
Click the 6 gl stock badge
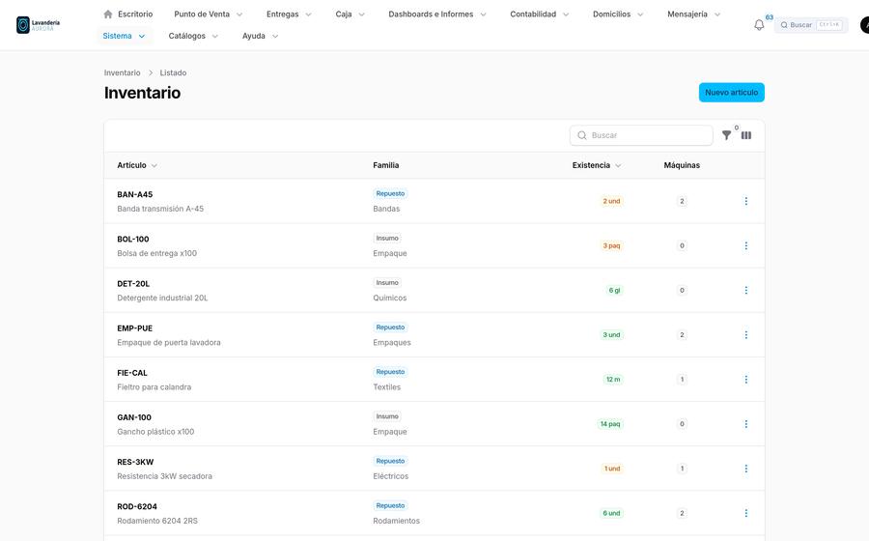pyautogui.click(x=615, y=291)
